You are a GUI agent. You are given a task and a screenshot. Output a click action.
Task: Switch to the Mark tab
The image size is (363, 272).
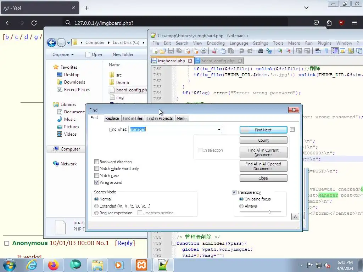[181, 118]
